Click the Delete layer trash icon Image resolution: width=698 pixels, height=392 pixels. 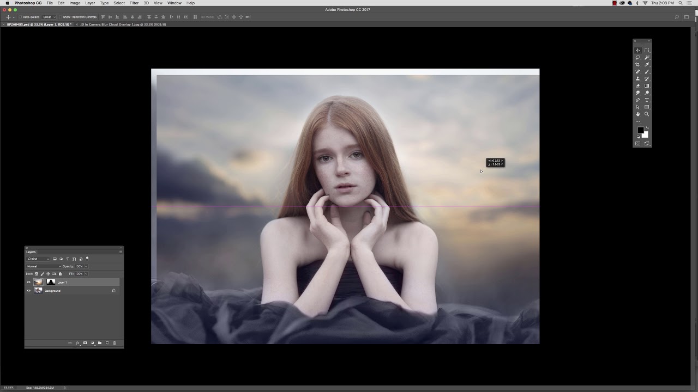(115, 343)
